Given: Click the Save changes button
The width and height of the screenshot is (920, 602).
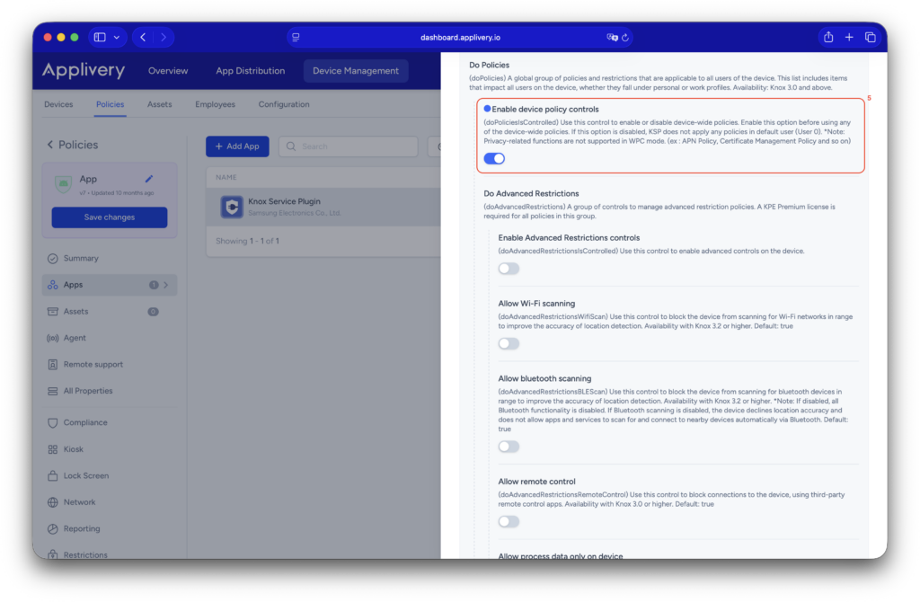Looking at the screenshot, I should [x=110, y=217].
